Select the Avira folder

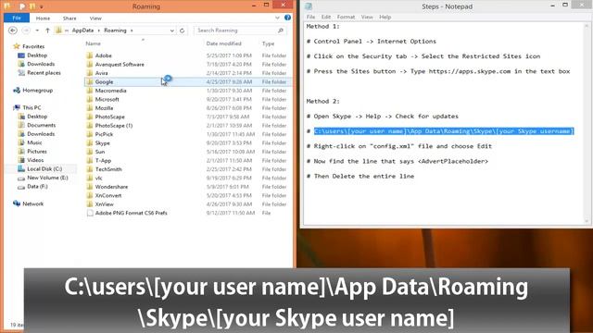tap(101, 73)
